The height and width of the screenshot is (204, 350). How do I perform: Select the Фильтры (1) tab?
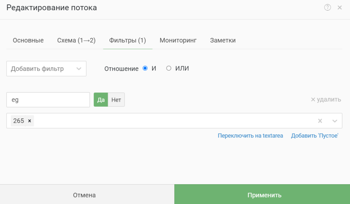127,40
